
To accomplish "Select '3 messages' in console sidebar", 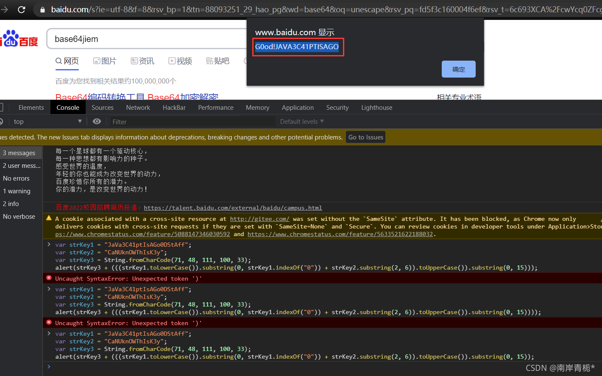I will 21,153.
